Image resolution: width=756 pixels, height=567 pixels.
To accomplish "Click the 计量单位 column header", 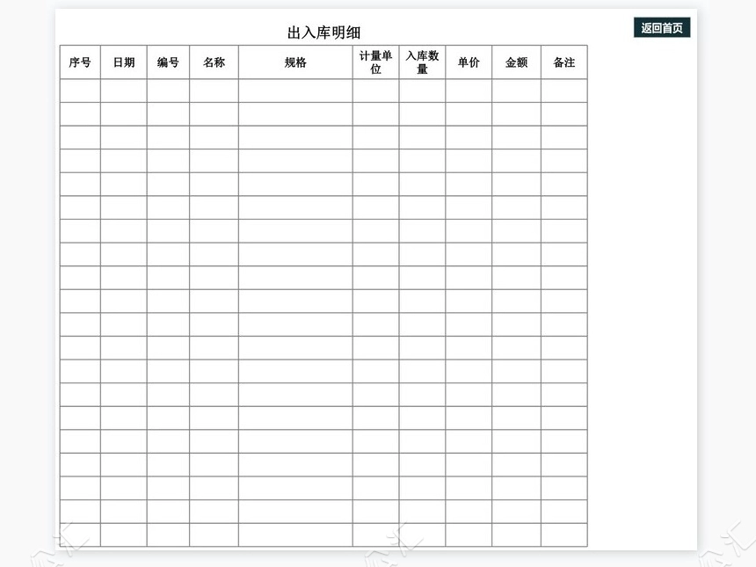I will [374, 62].
